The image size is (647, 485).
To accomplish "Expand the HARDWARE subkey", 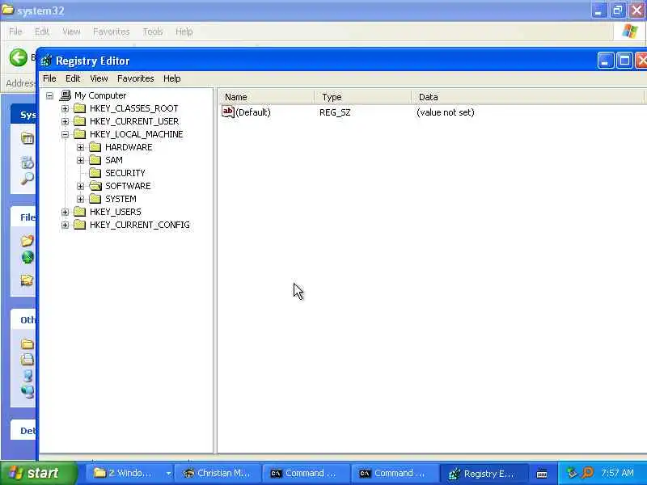I will pos(80,148).
